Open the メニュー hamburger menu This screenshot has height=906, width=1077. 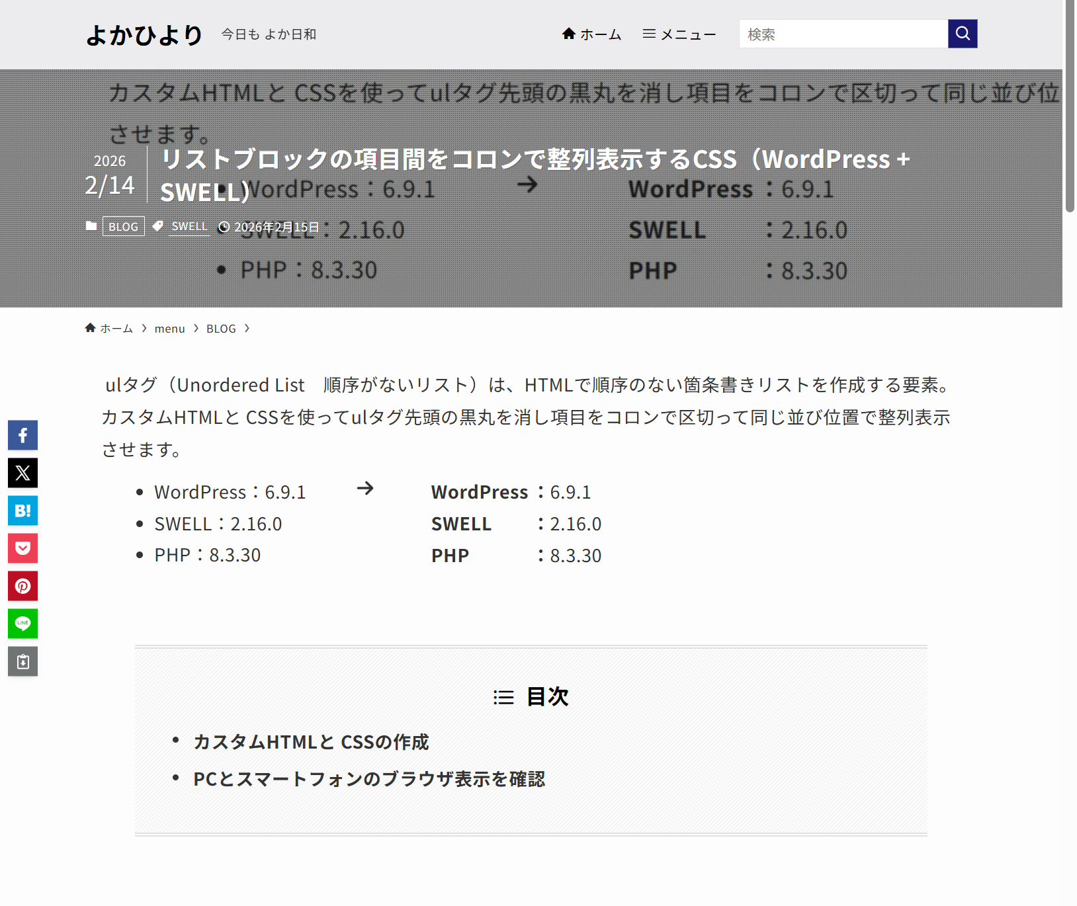tap(679, 34)
